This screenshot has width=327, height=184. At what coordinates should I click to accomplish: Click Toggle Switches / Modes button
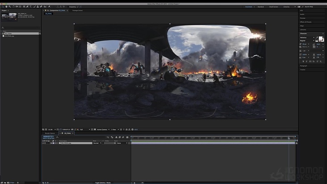(x=103, y=183)
